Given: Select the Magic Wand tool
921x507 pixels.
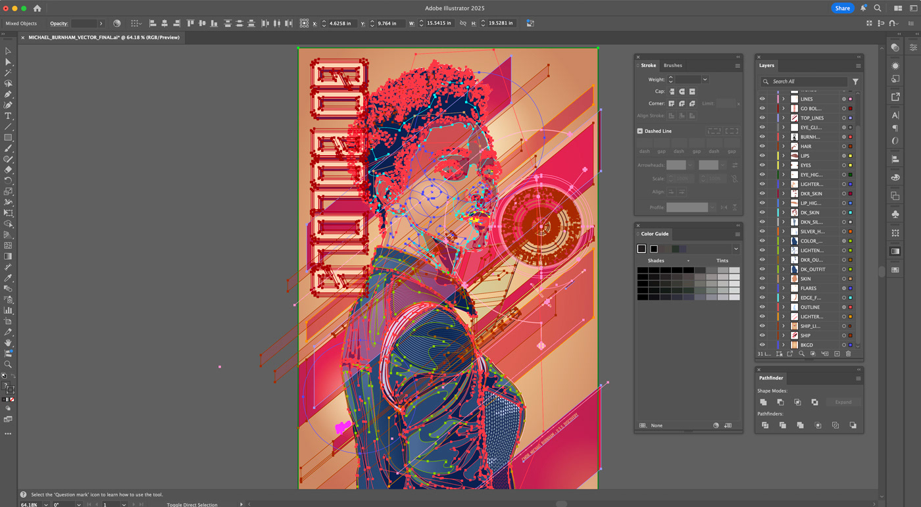Looking at the screenshot, I should 8,73.
